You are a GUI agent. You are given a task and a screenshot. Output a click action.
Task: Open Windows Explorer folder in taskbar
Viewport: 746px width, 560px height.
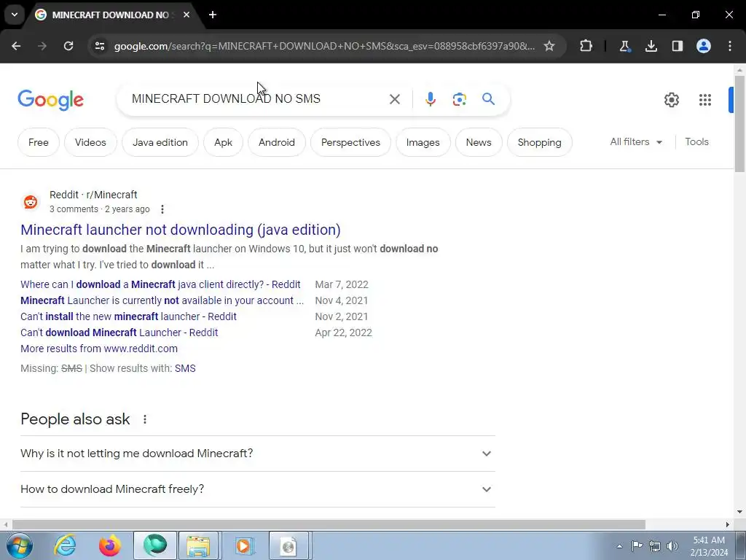(x=198, y=545)
